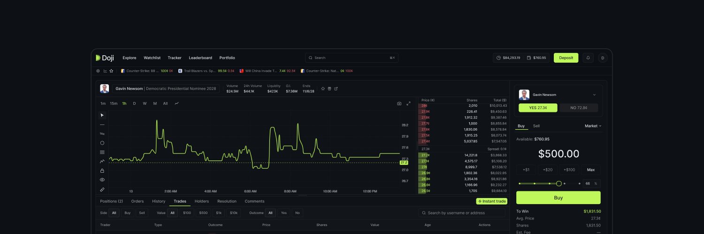This screenshot has width=704, height=234.
Task: Set chart interval to 1m
Action: click(103, 103)
